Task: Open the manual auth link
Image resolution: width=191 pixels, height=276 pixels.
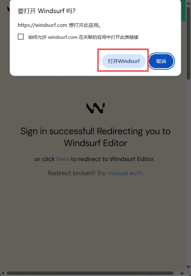Action: [125, 173]
